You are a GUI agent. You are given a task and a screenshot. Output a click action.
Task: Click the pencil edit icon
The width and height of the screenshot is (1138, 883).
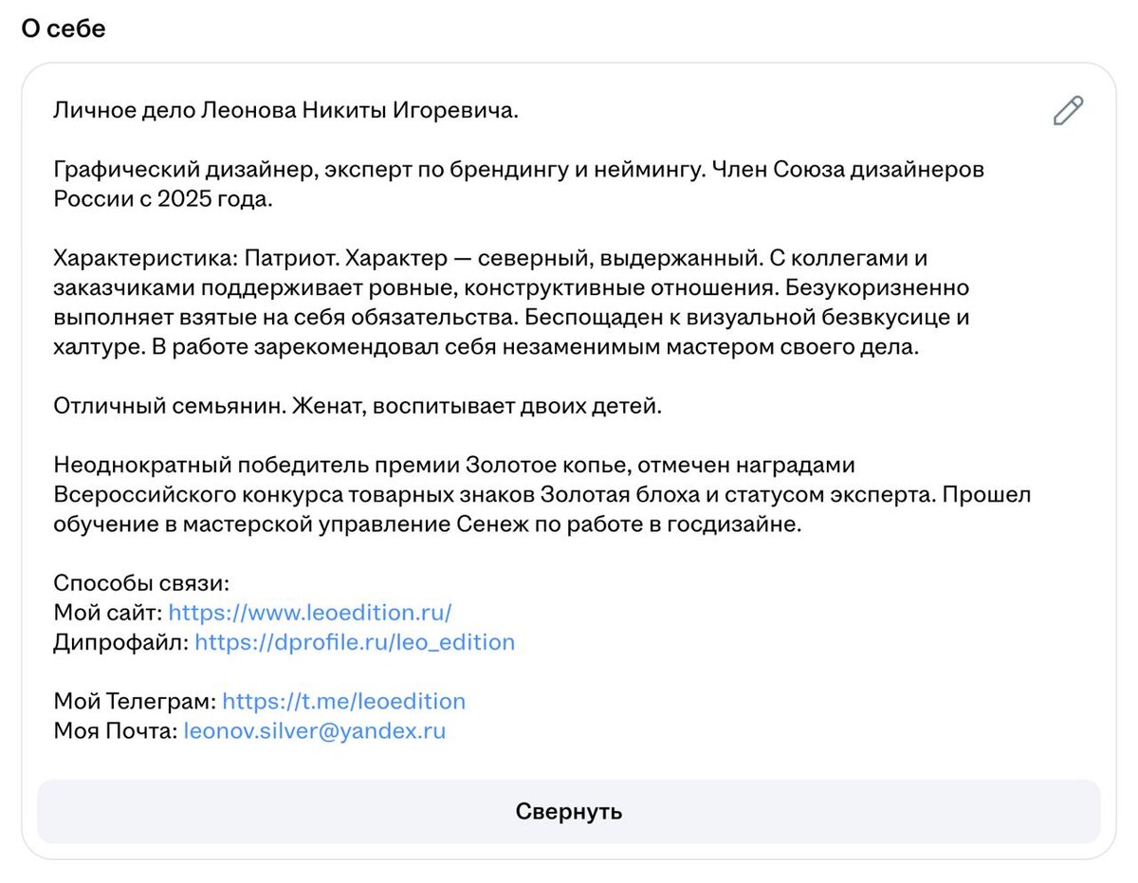pyautogui.click(x=1068, y=110)
